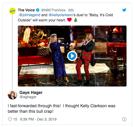Open the @eghager handle link
The image size is (134, 127).
[28, 97]
